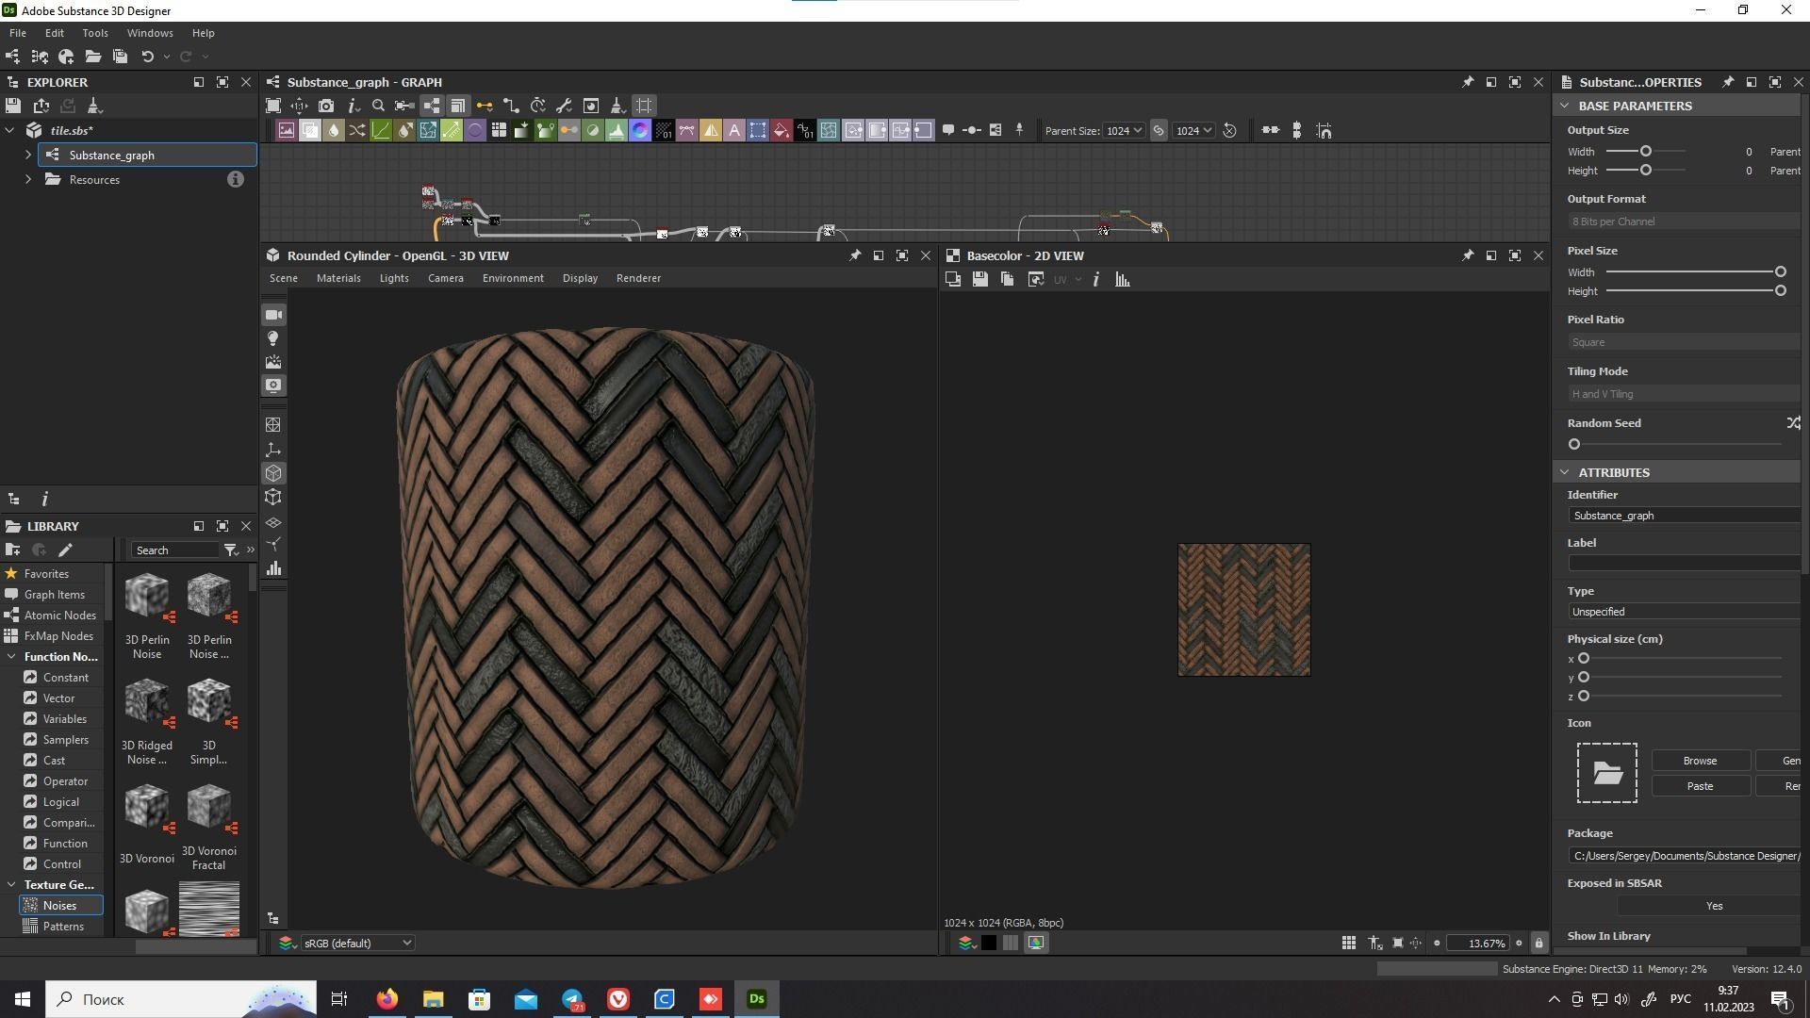Open the Tools menu

(95, 32)
